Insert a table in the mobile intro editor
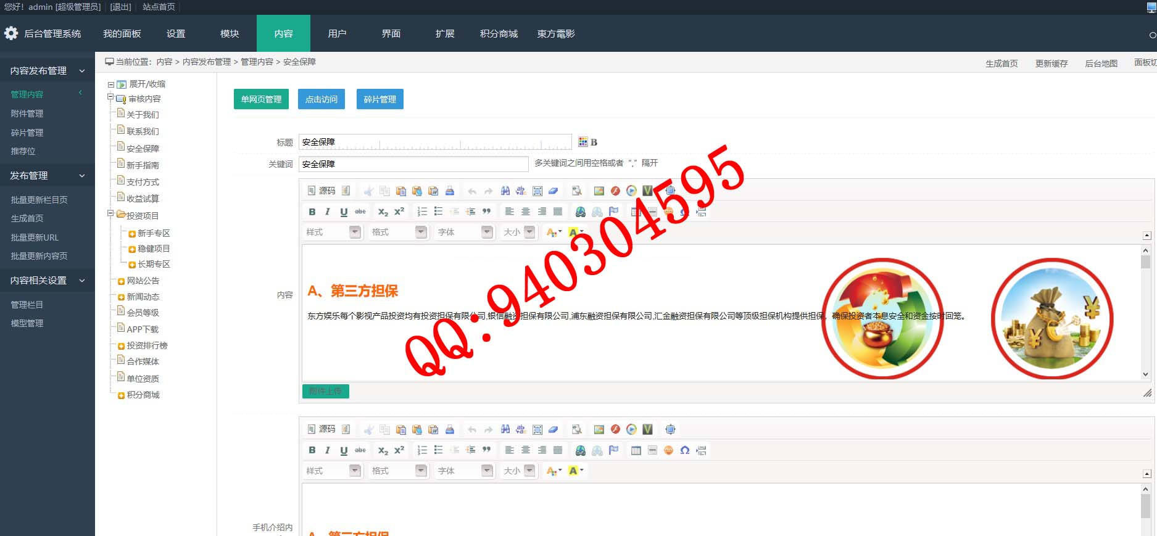Image resolution: width=1157 pixels, height=536 pixels. 636,450
